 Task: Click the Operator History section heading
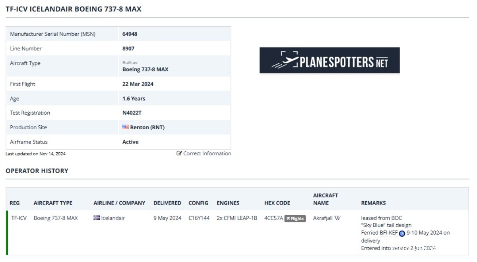tap(37, 171)
